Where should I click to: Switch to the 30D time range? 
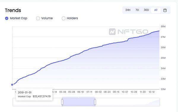tap(147, 10)
